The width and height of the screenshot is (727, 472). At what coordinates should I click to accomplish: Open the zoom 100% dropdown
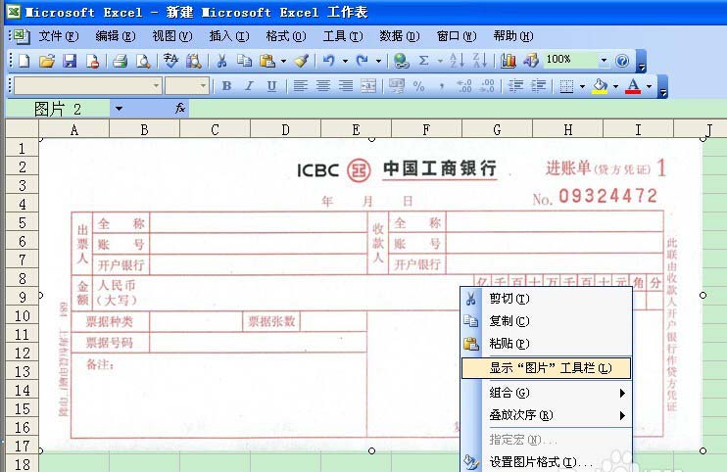pos(604,61)
